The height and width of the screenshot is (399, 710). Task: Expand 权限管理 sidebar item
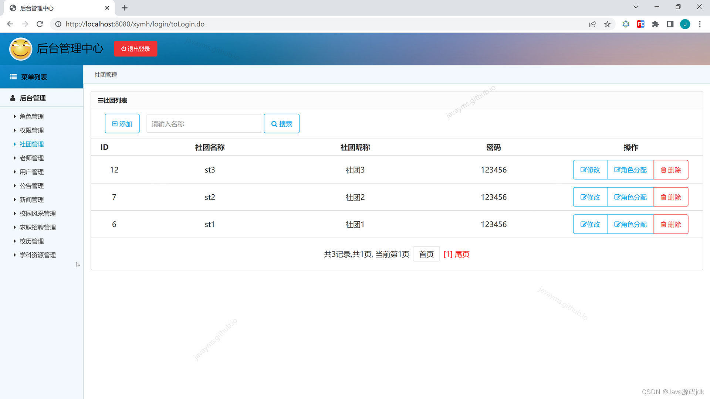click(31, 130)
